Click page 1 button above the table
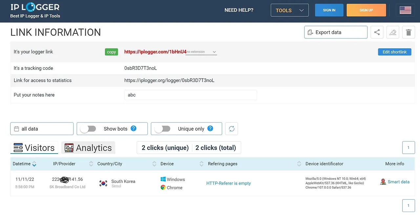Image resolution: width=420 pixels, height=218 pixels. pos(409,148)
